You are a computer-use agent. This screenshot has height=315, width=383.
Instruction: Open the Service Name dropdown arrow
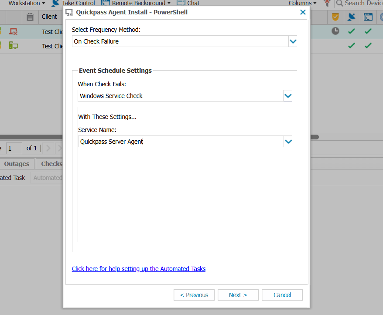click(x=288, y=142)
